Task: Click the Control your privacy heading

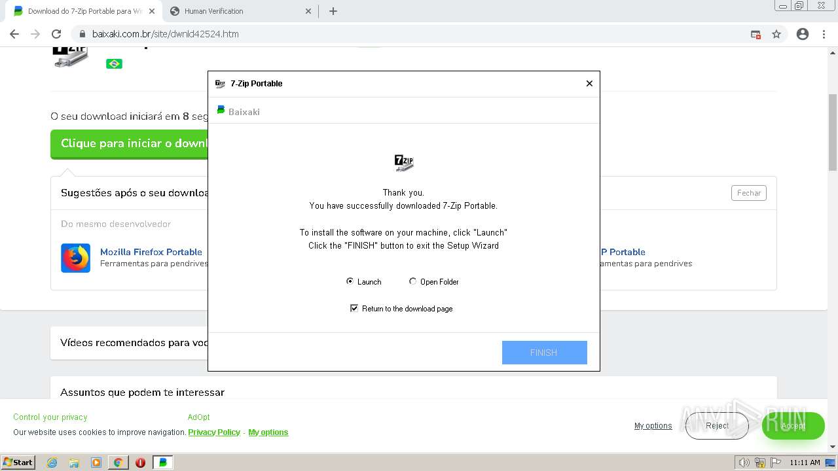Action: coord(50,417)
